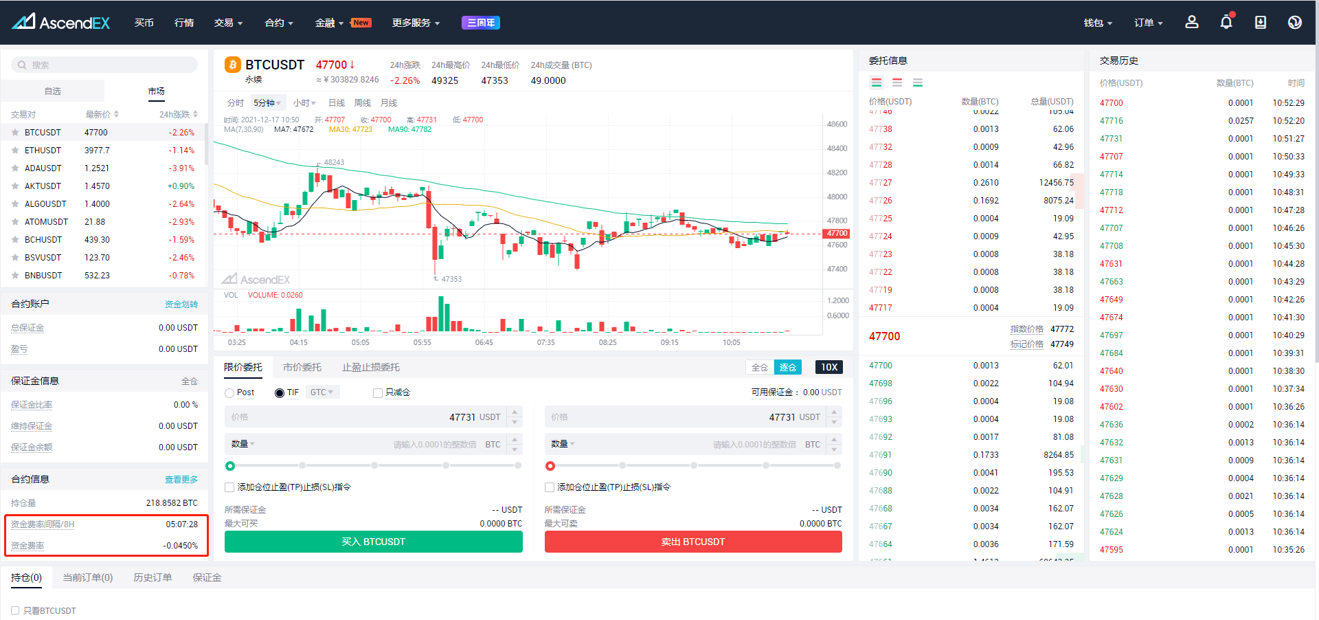Select the 周线 chart interval
The image size is (1319, 620).
coord(363,103)
